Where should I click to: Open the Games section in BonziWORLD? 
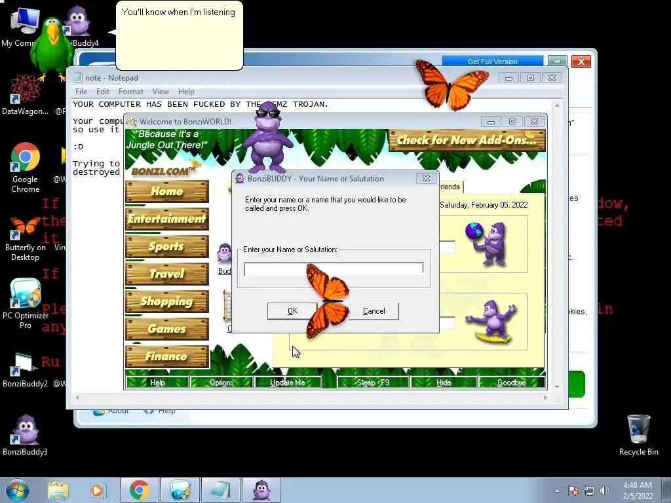(167, 329)
